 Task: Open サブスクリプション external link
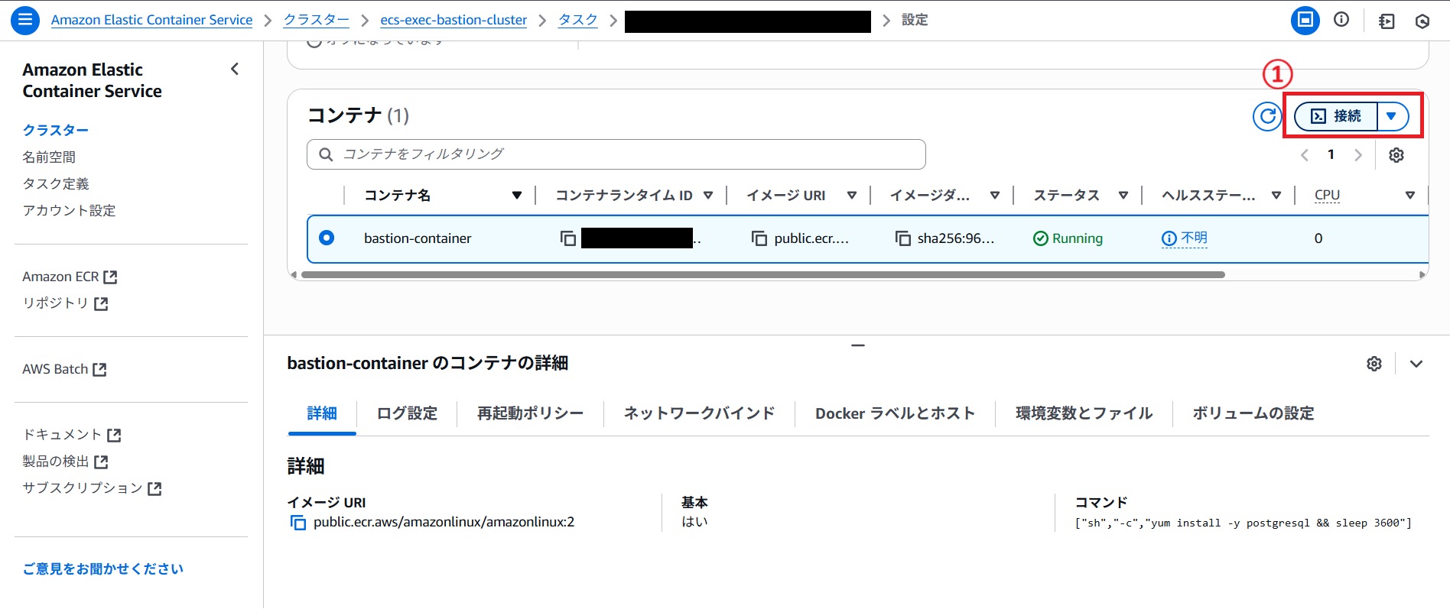point(92,488)
